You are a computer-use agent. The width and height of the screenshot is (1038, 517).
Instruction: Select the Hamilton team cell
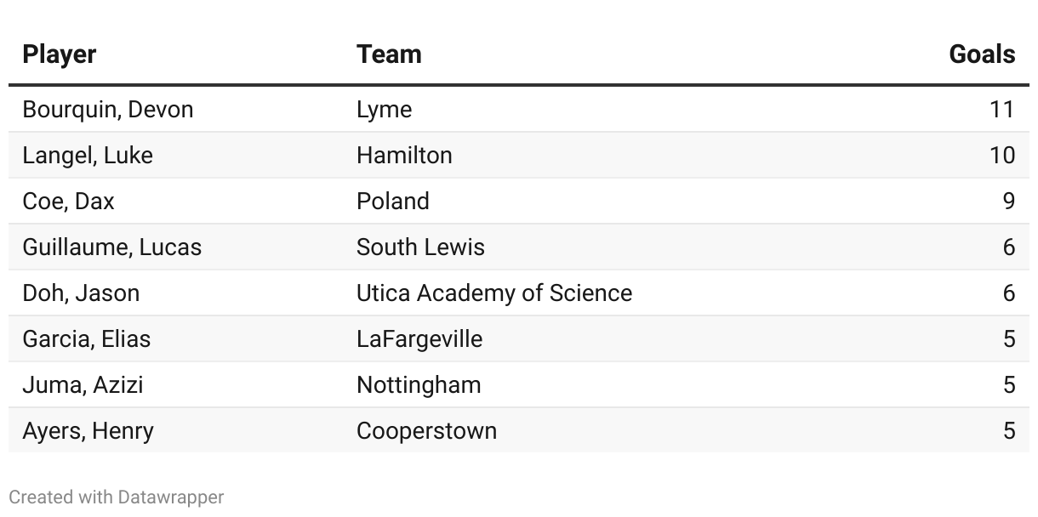coord(404,156)
